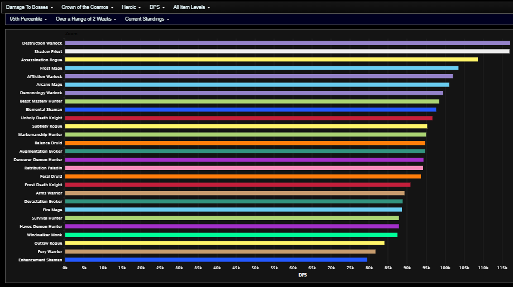This screenshot has height=287, width=513.
Task: Click the Outlaw Rogue bar
Action: 225,243
